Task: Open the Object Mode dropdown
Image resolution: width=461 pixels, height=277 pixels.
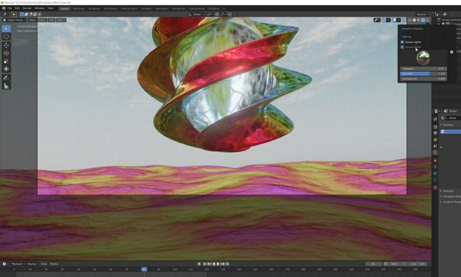Action: pos(14,20)
